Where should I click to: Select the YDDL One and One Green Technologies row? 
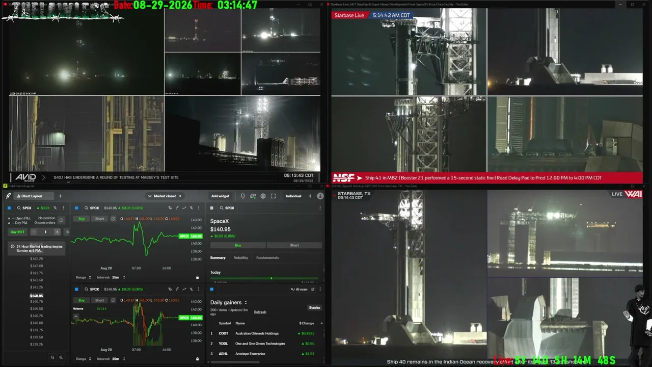[x=265, y=344]
